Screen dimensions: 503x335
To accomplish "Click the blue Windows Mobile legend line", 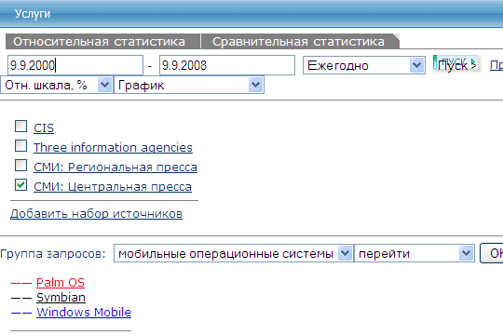I will click(21, 313).
